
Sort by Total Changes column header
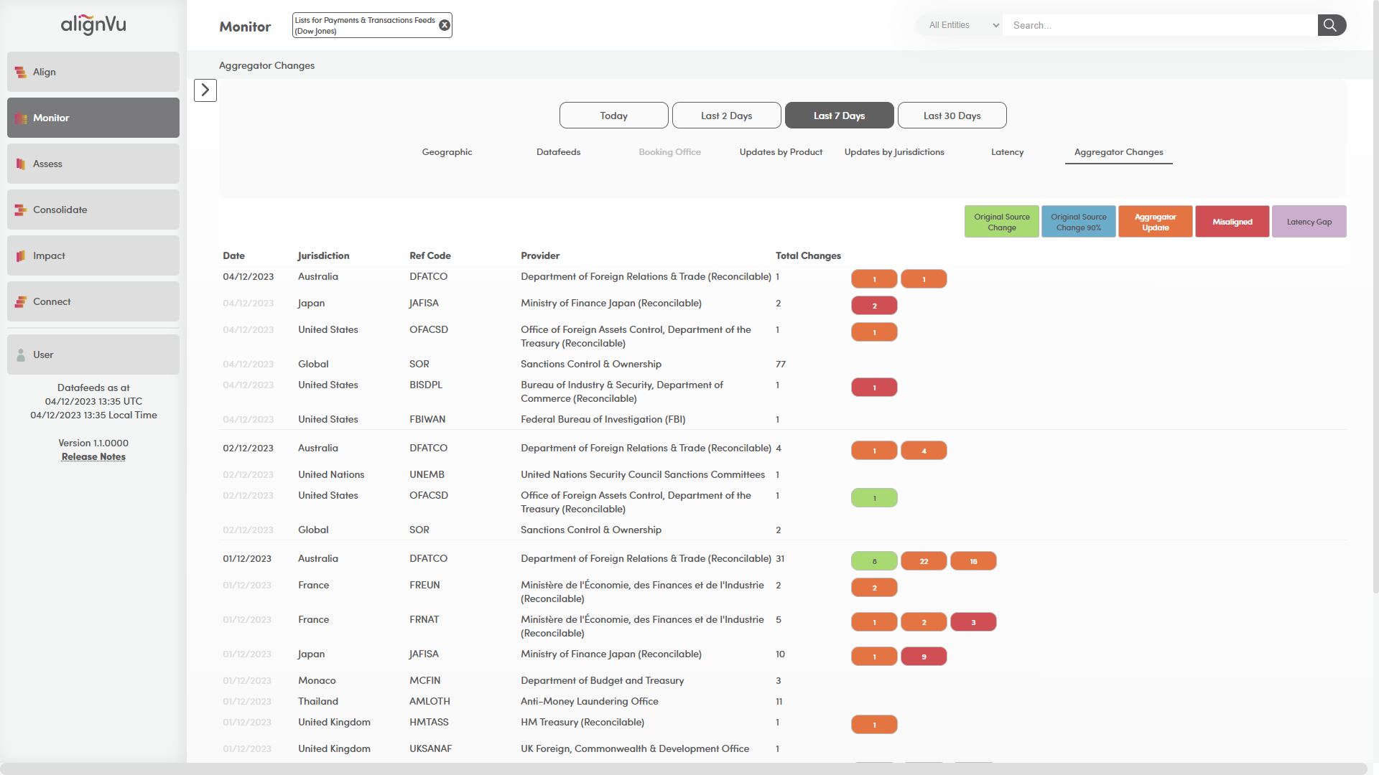coord(808,255)
